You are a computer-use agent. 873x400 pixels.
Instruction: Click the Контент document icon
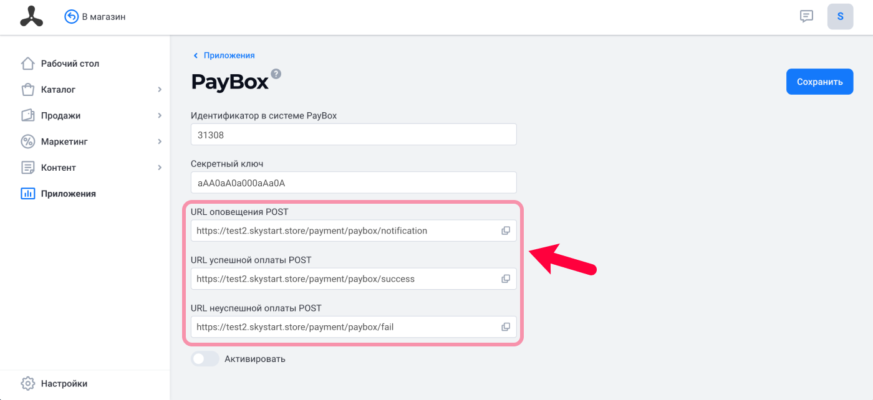tap(27, 168)
